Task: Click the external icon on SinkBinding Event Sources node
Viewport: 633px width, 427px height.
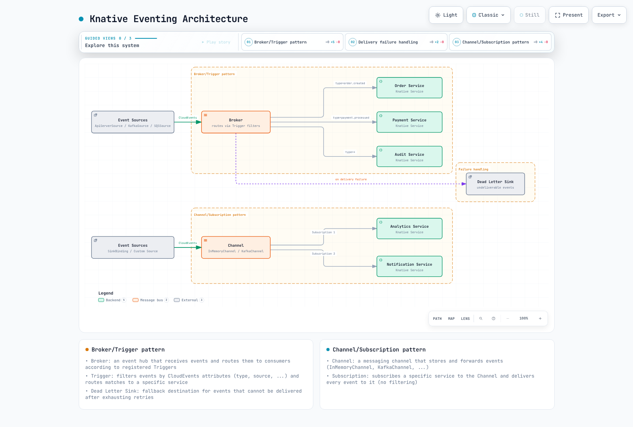Action: [x=95, y=240]
